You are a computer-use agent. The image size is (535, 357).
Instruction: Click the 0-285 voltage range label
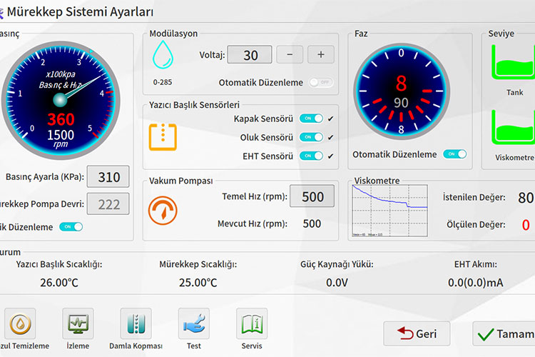click(163, 82)
